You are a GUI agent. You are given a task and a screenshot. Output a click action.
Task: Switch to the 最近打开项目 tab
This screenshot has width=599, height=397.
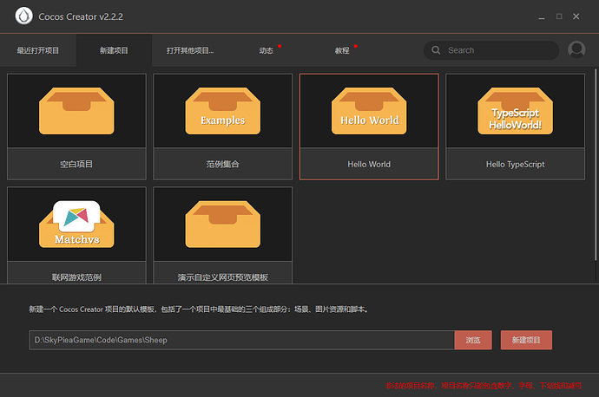(38, 50)
